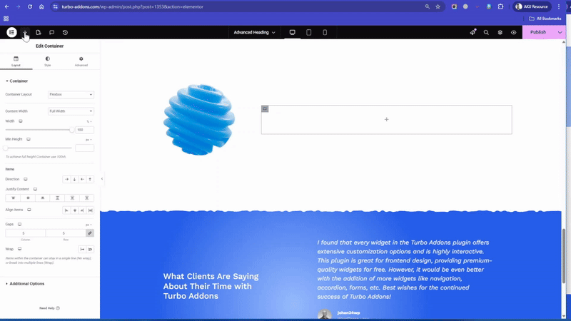This screenshot has width=571, height=321.
Task: Open the Structure layers icon
Action: (x=500, y=32)
